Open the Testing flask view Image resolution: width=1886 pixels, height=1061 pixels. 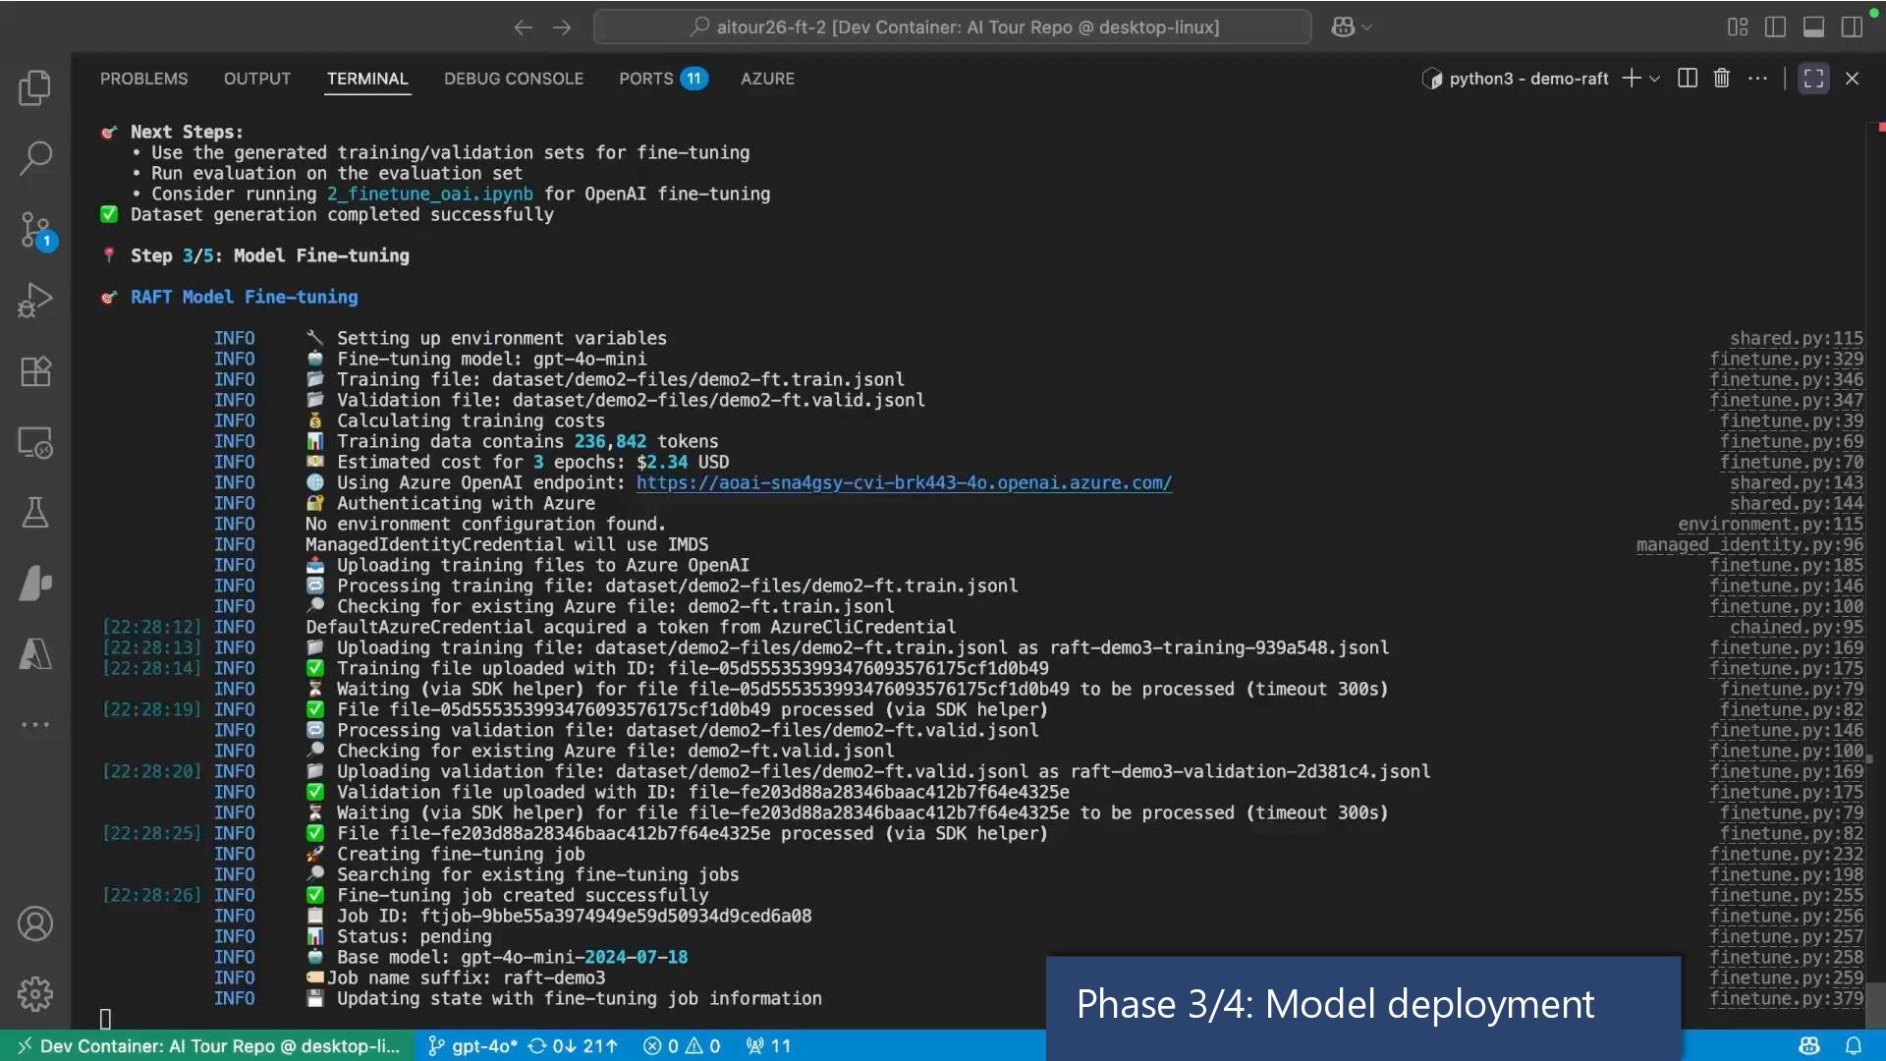[x=35, y=512]
